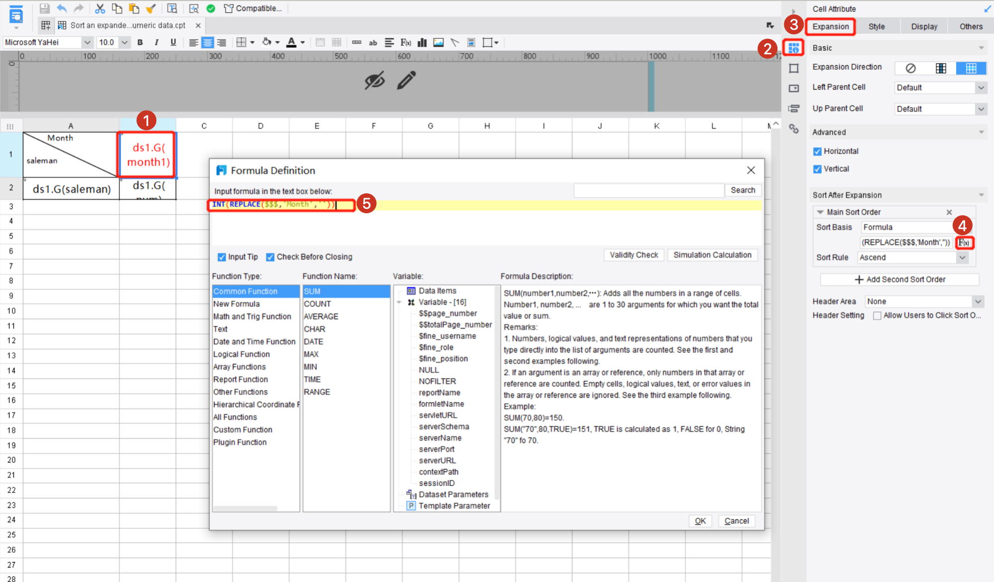
Task: Insert slash line cell element icon
Action: (x=455, y=42)
